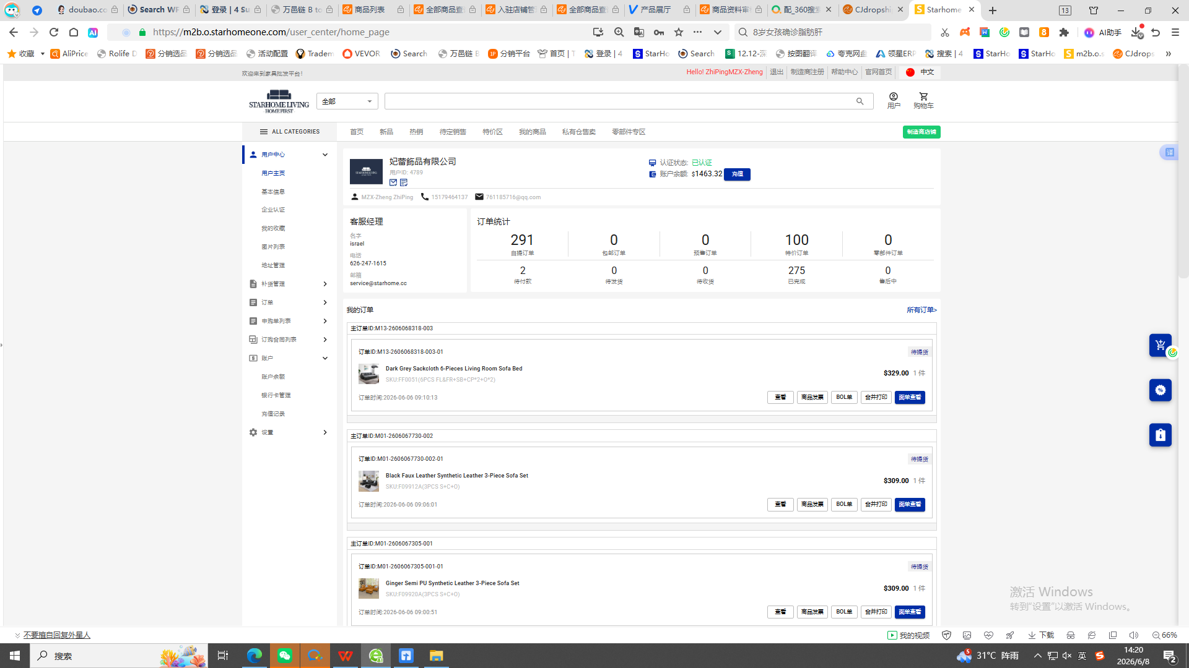1189x668 pixels.
Task: Click the WeChat icon in Windows taskbar
Action: (285, 656)
